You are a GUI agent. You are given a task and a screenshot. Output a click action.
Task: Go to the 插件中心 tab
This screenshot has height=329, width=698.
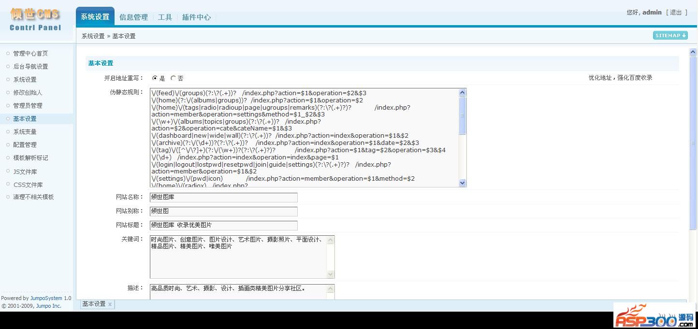coord(196,17)
